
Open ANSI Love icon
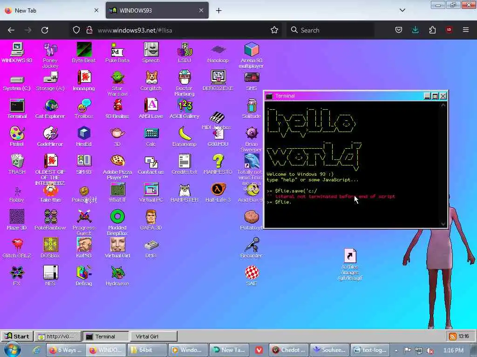coord(151,109)
